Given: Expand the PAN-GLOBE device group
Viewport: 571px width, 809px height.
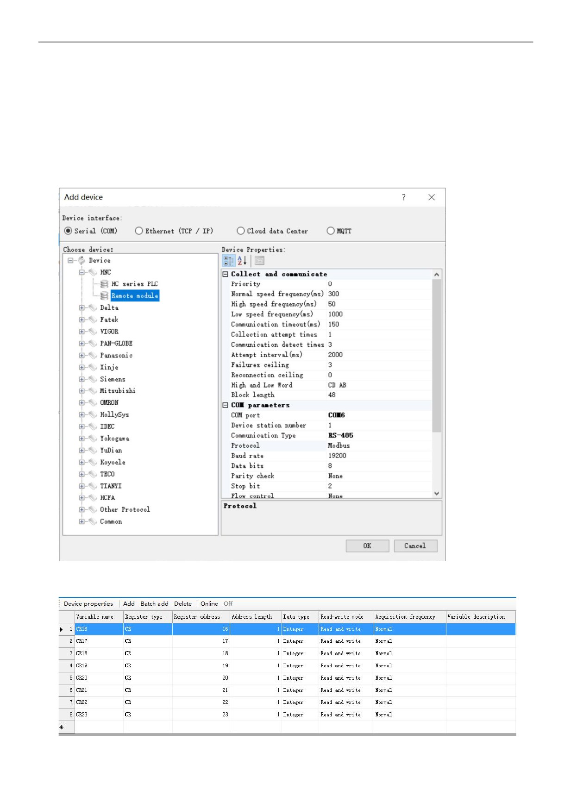Looking at the screenshot, I should click(x=82, y=344).
